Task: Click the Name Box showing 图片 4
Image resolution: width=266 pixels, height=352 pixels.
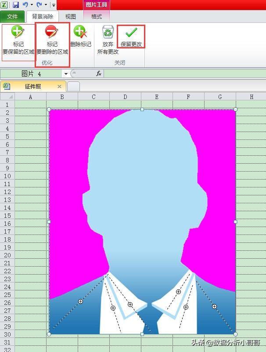Action: [31, 73]
